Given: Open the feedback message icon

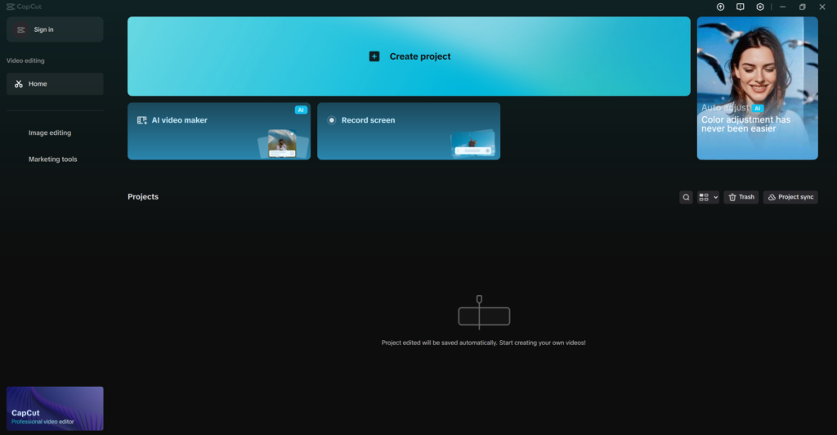Looking at the screenshot, I should [740, 7].
